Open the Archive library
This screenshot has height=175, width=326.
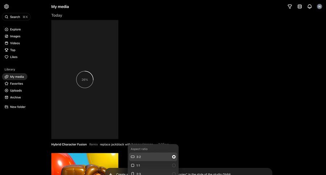(13, 97)
